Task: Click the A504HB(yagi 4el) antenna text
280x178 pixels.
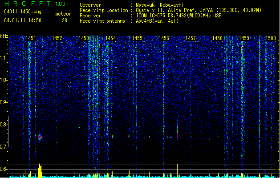Action: tap(157, 21)
